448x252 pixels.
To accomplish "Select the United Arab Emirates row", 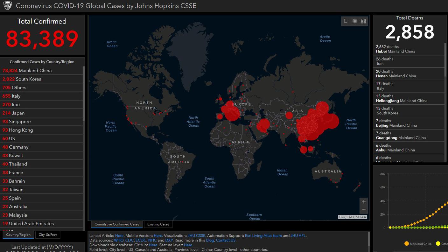I will (x=41, y=223).
